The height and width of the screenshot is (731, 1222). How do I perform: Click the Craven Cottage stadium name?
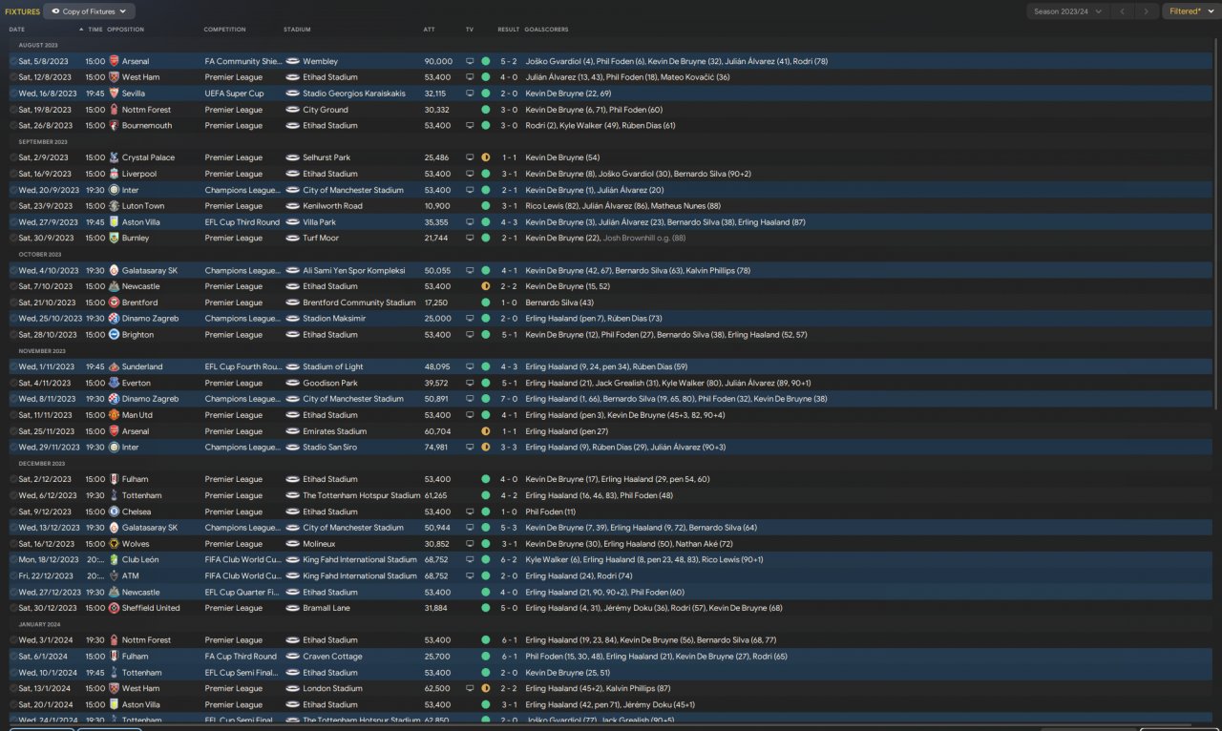click(330, 657)
